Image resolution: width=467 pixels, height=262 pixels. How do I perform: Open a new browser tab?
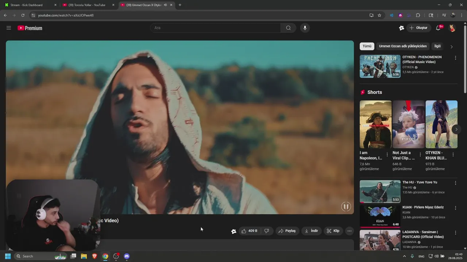[x=180, y=5]
